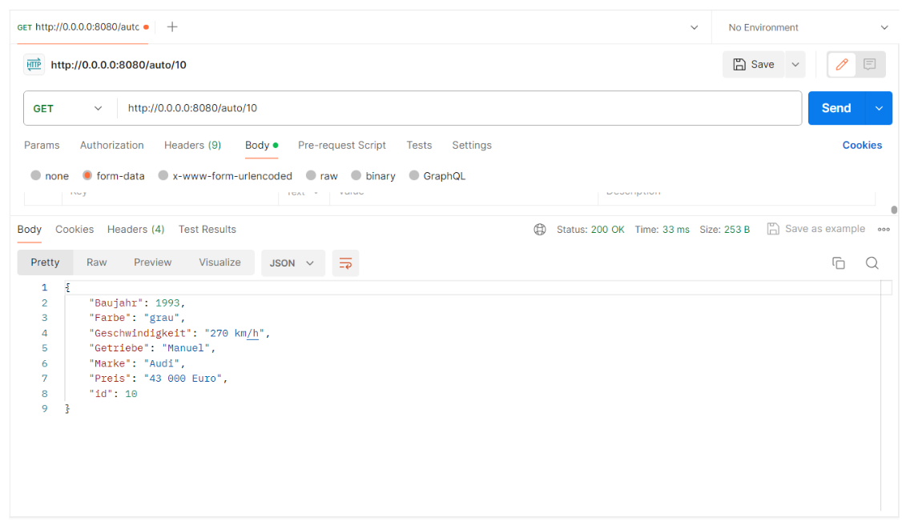Select the GraphQL body type radio
The width and height of the screenshot is (902, 521).
[413, 175]
